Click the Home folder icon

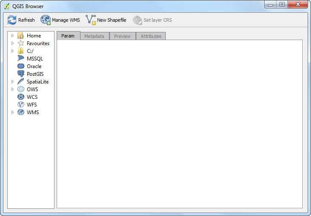[x=20, y=35]
